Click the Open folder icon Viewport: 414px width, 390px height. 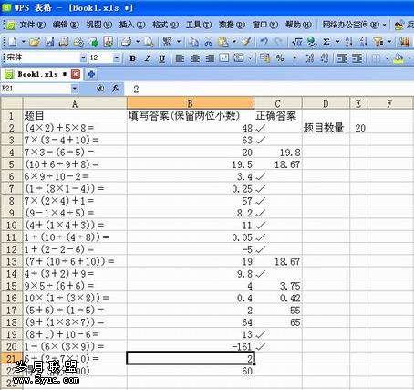[35, 41]
